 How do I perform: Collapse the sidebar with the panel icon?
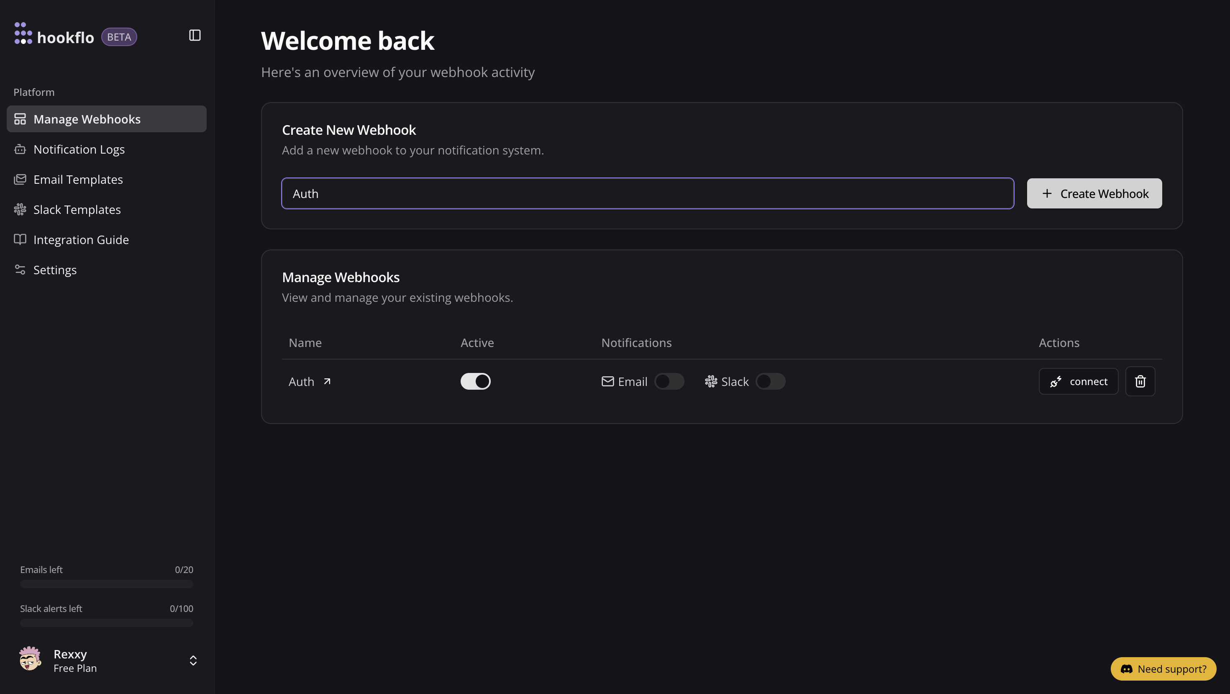pyautogui.click(x=195, y=35)
